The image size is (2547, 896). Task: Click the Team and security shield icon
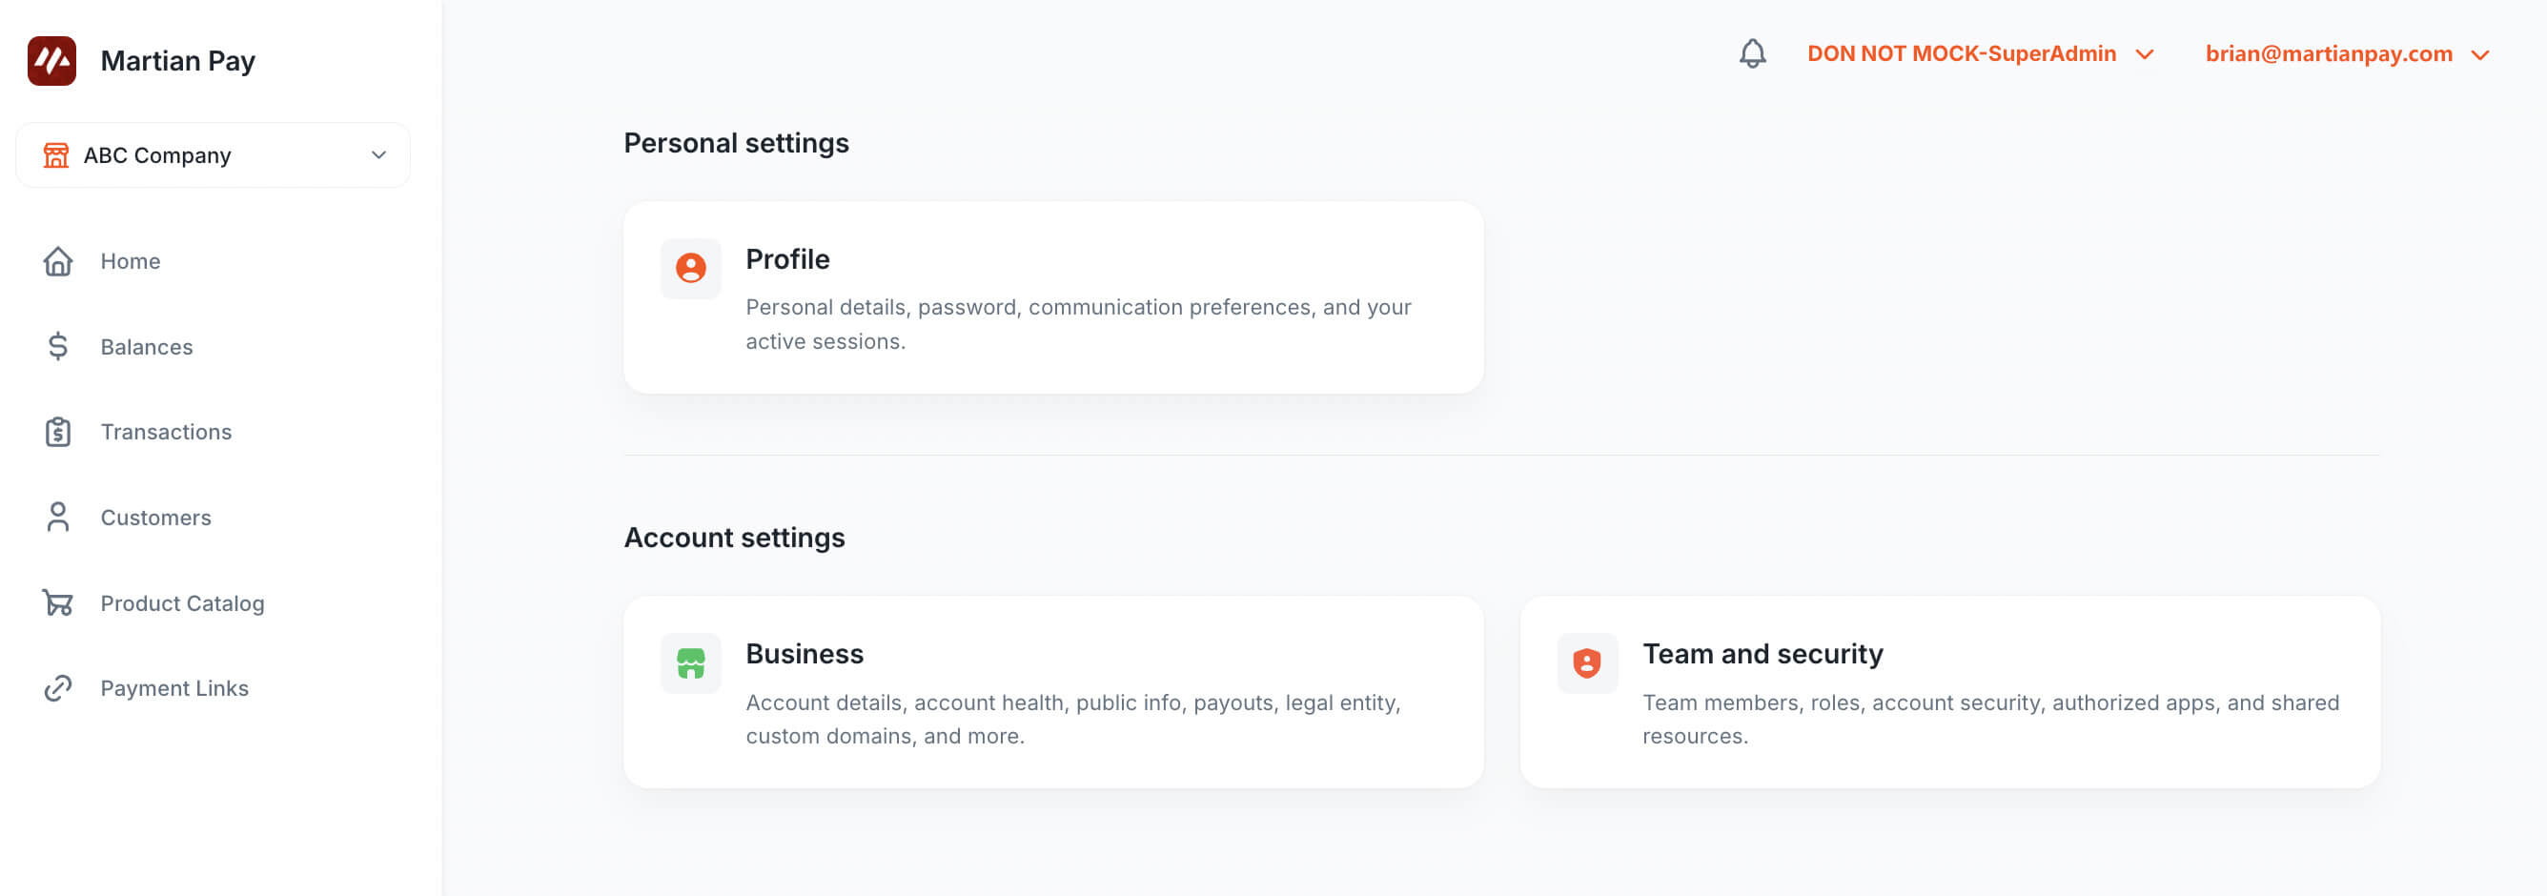point(1587,662)
